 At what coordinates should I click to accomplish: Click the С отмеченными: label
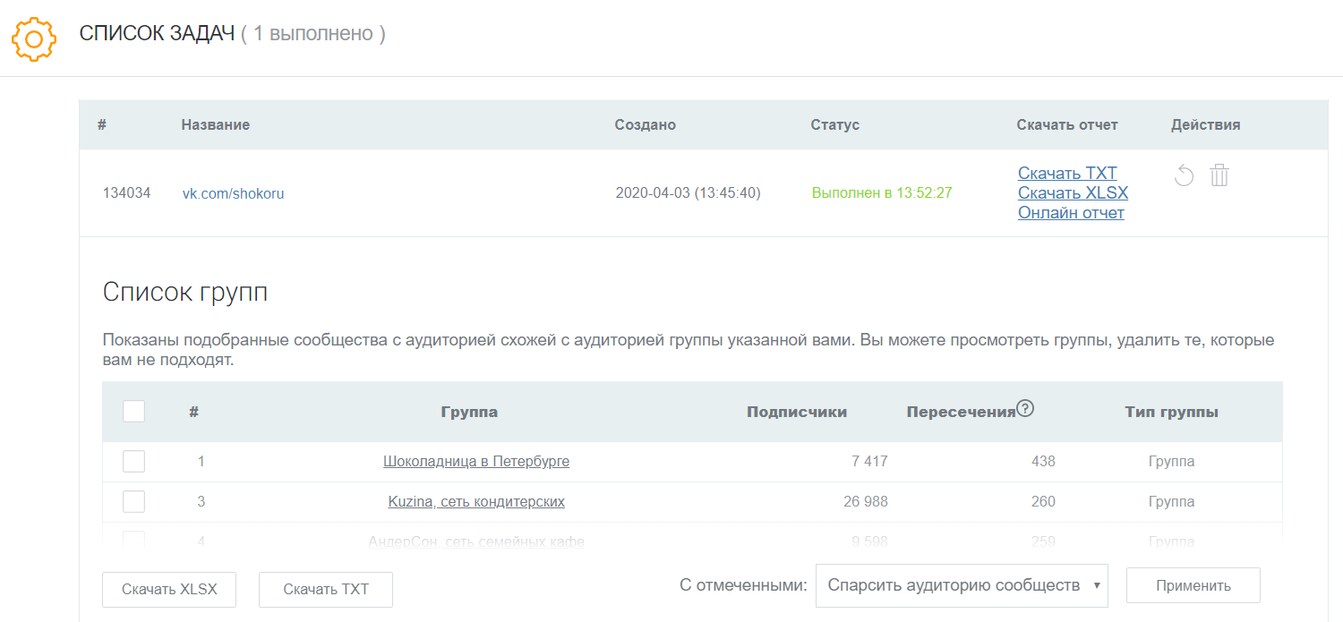[743, 585]
